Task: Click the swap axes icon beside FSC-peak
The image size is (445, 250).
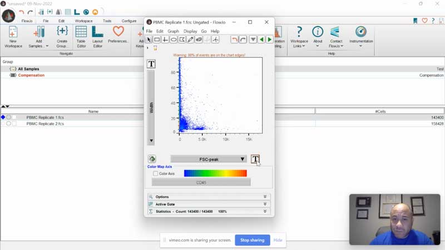Action: (152, 159)
